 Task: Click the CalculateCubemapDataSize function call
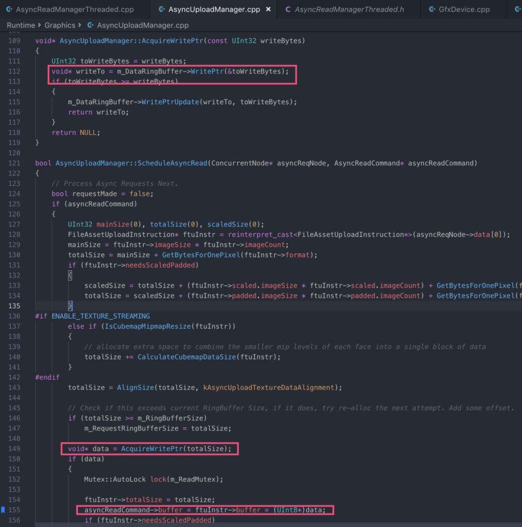coord(187,357)
